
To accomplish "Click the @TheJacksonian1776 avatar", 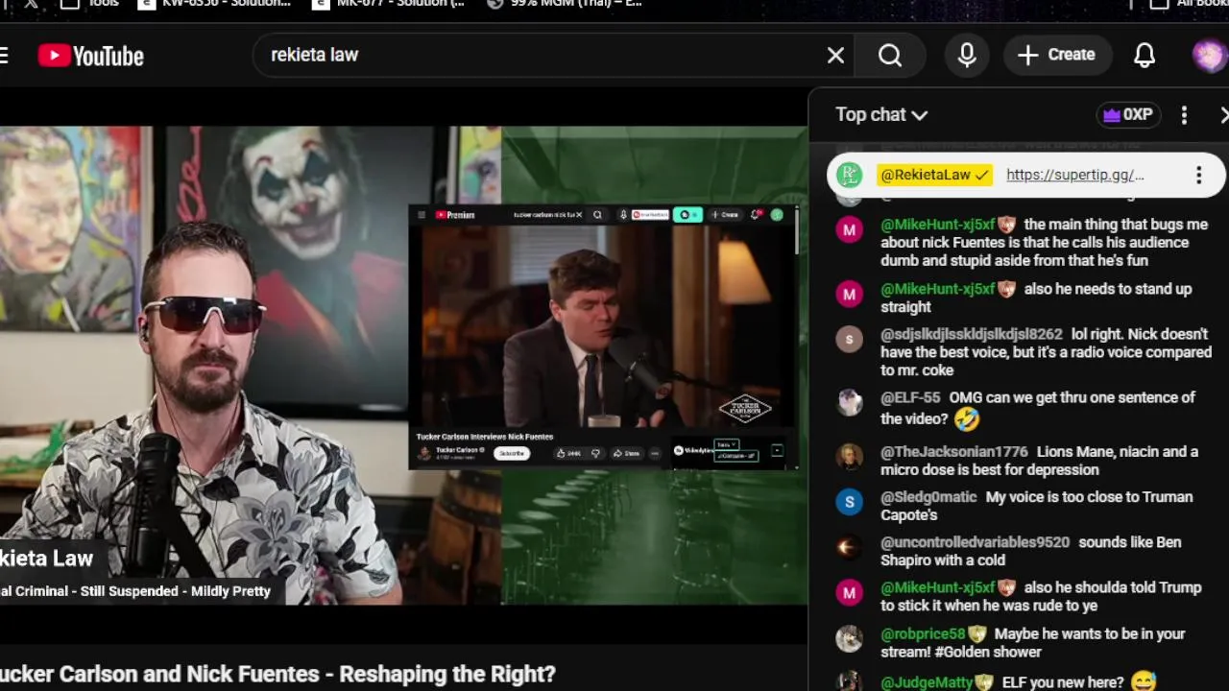I will tap(849, 456).
